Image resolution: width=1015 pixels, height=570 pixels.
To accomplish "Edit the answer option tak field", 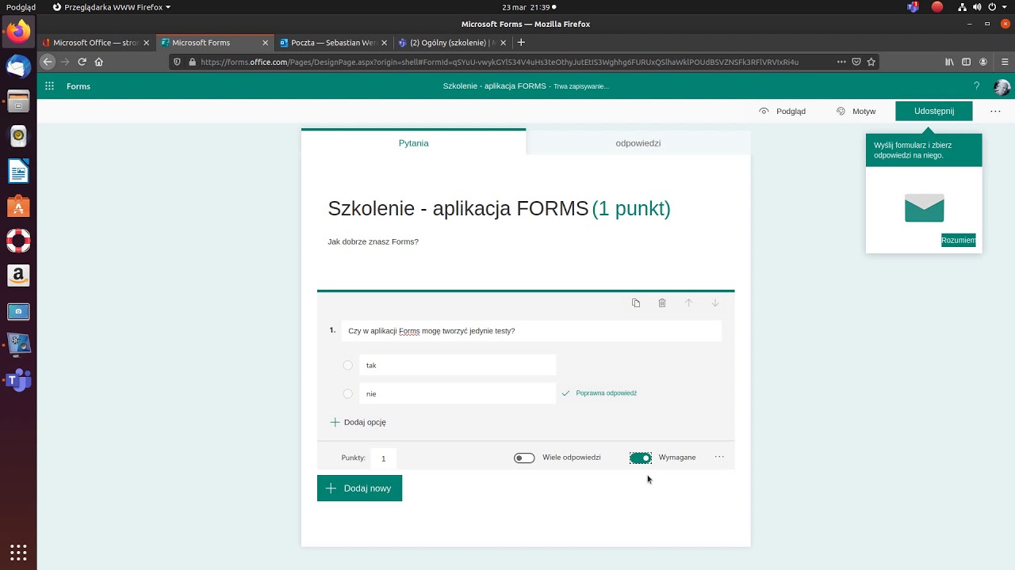I will pyautogui.click(x=458, y=365).
